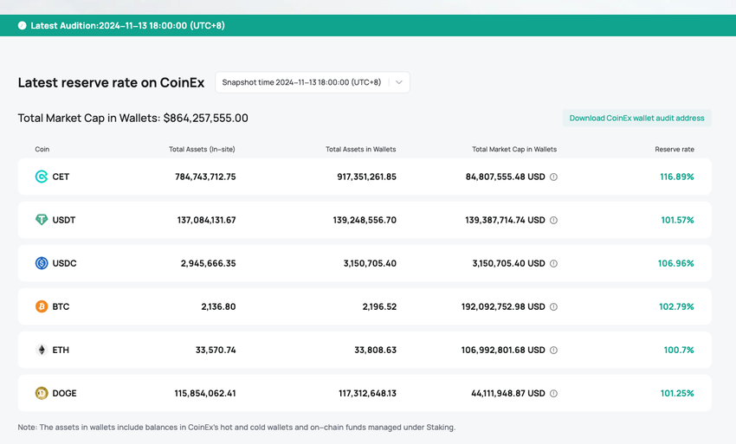Click info icon beside ETH market cap

point(554,350)
